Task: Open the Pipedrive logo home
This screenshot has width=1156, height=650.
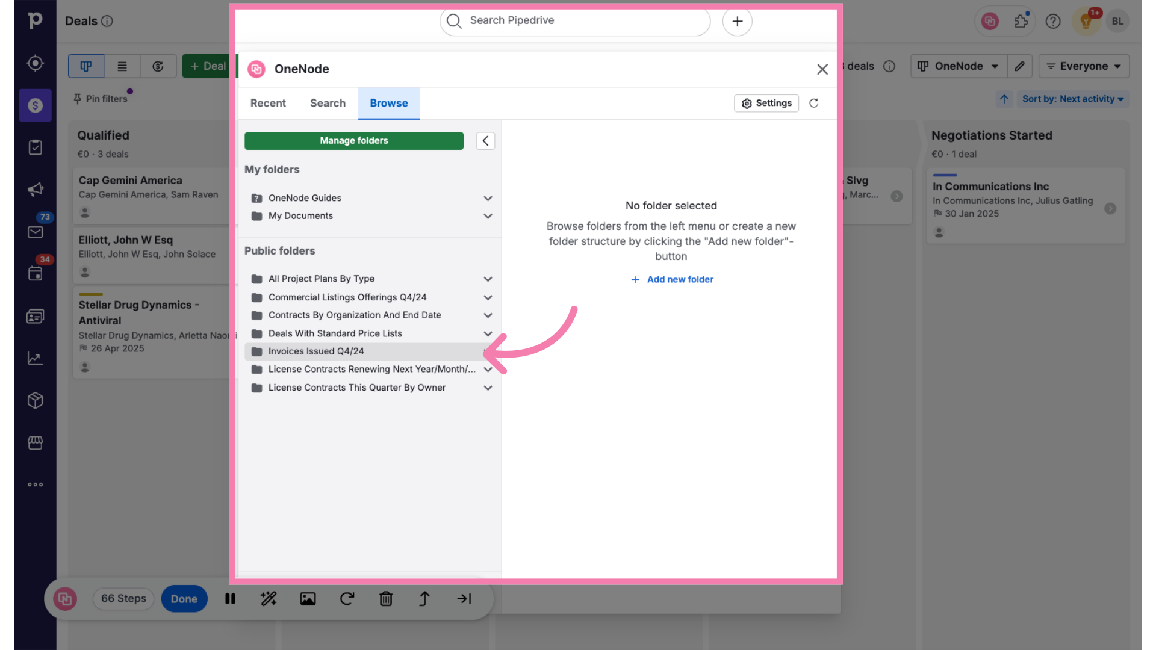Action: pos(35,21)
